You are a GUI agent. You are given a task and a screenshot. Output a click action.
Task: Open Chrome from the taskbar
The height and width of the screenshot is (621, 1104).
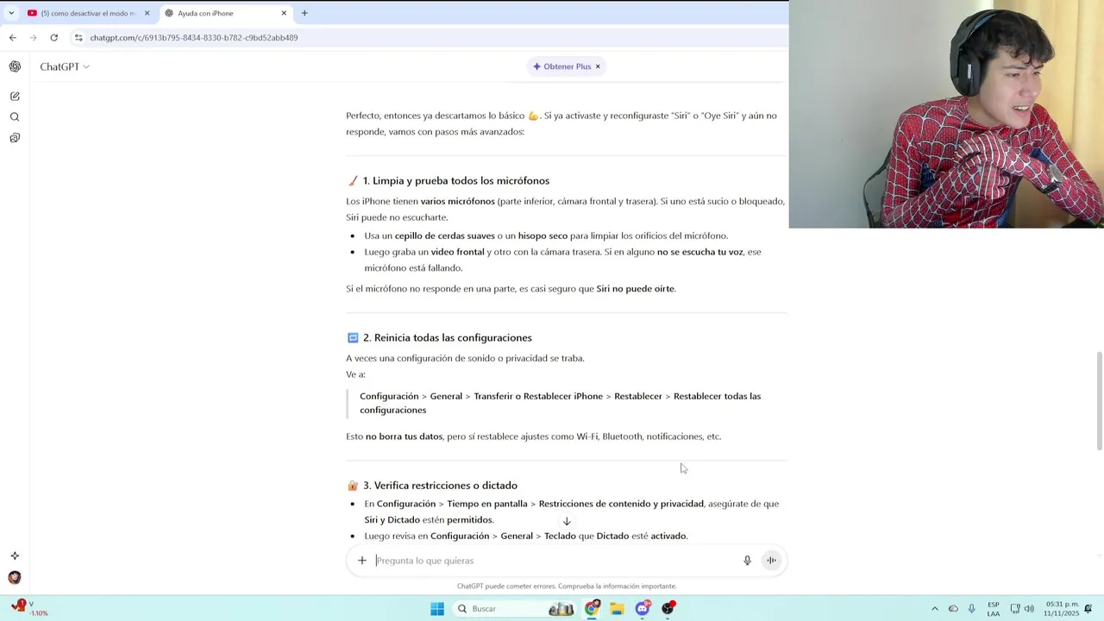pyautogui.click(x=592, y=609)
